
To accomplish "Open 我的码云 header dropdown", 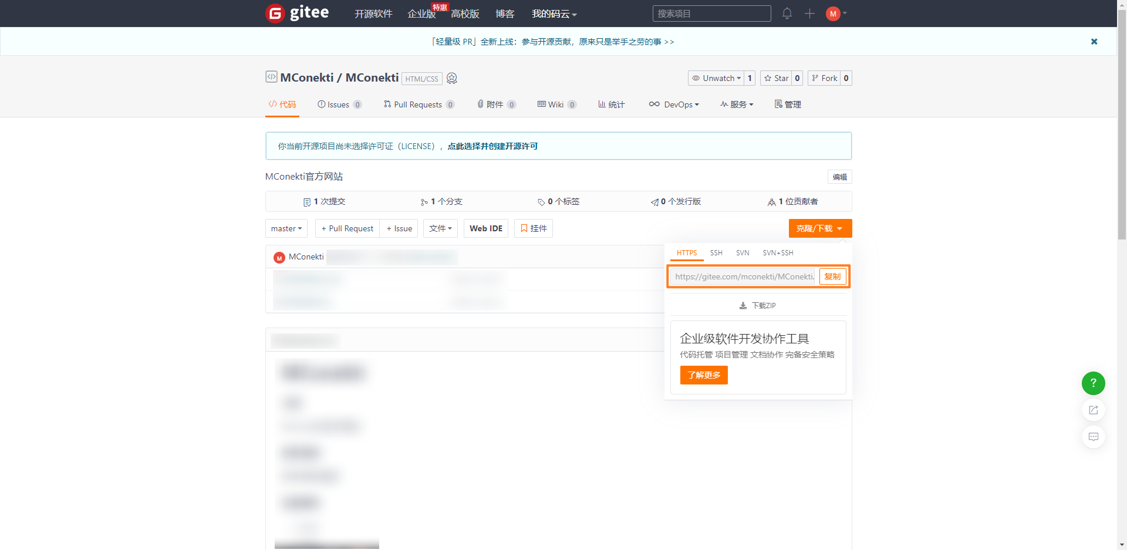I will coord(554,14).
